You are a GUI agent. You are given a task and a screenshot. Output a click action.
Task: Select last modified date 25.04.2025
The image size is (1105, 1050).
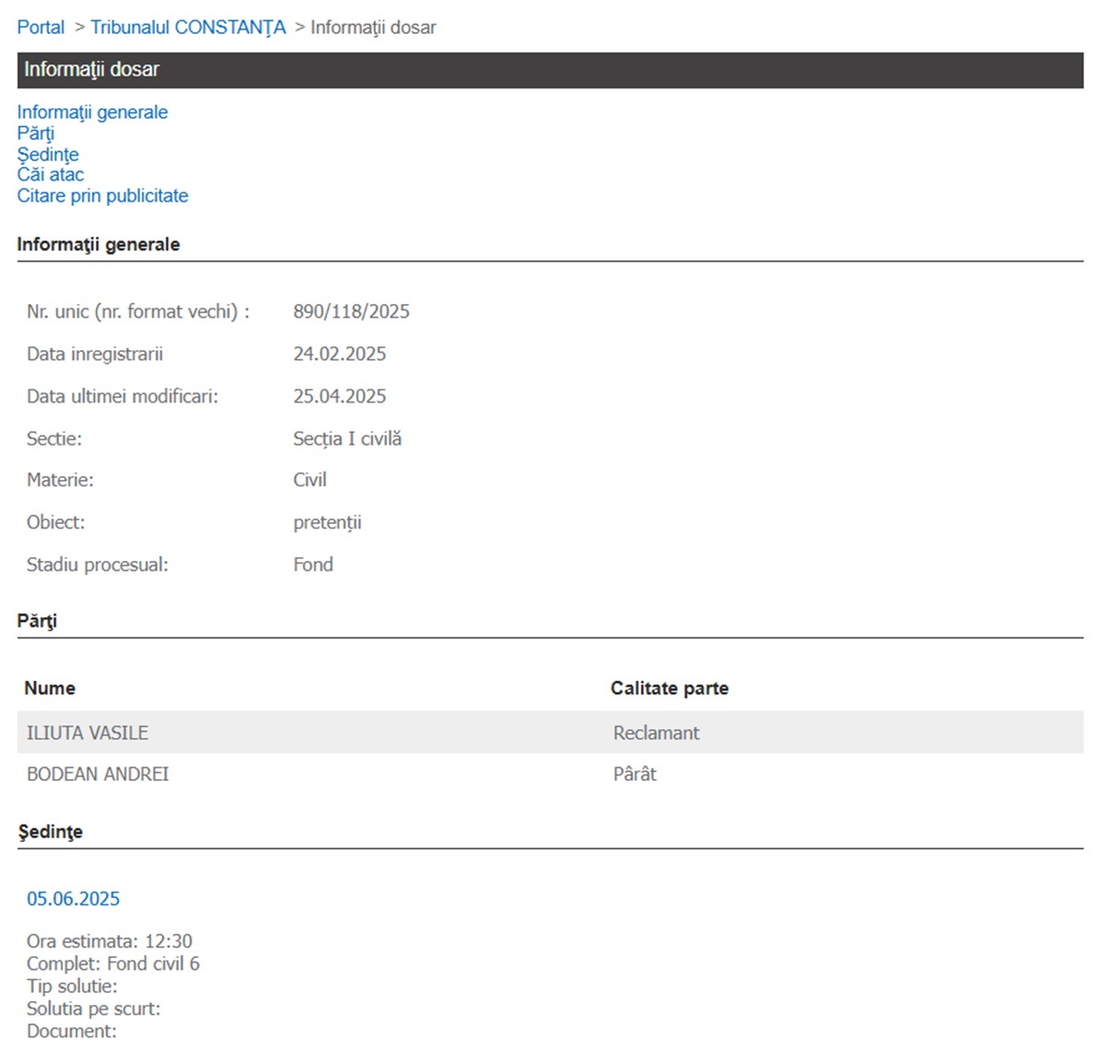click(x=339, y=396)
